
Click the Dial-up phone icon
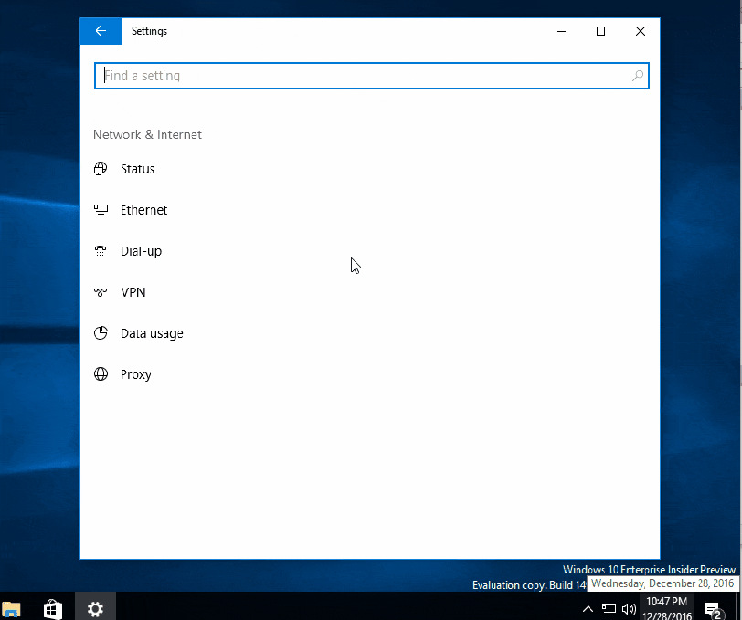coord(101,251)
